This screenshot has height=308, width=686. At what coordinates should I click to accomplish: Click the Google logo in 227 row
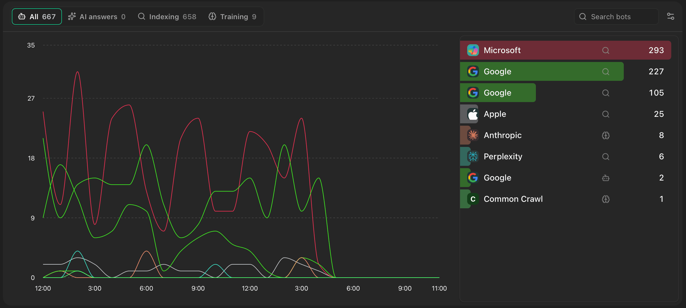473,71
